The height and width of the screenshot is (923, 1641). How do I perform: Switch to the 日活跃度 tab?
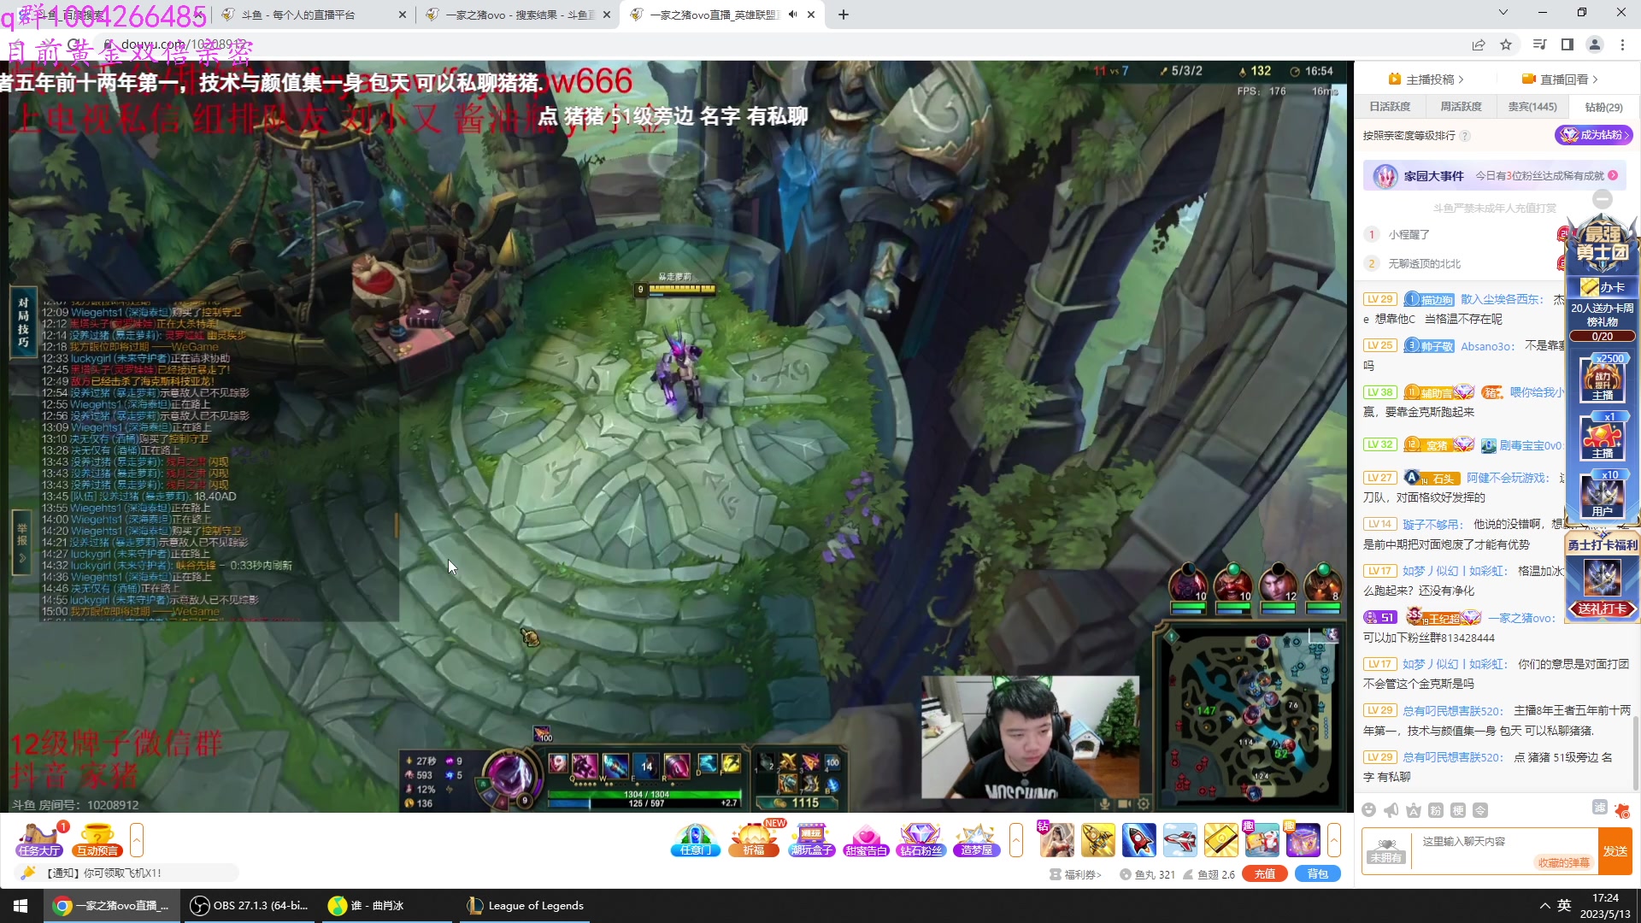1390,107
